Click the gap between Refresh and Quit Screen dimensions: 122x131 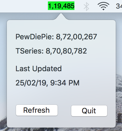click(64, 110)
